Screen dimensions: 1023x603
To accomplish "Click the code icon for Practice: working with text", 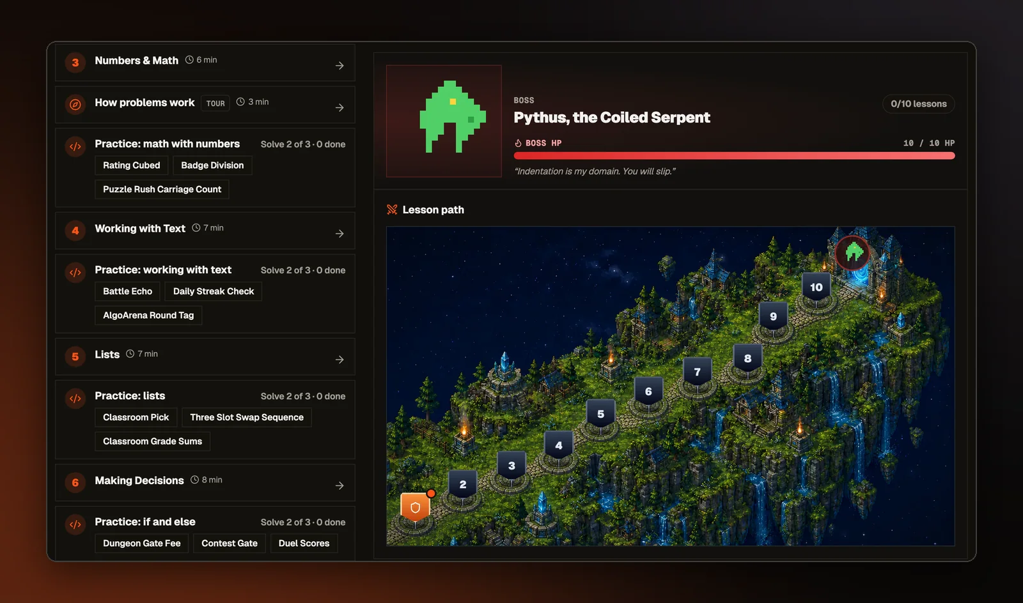I will [x=75, y=272].
